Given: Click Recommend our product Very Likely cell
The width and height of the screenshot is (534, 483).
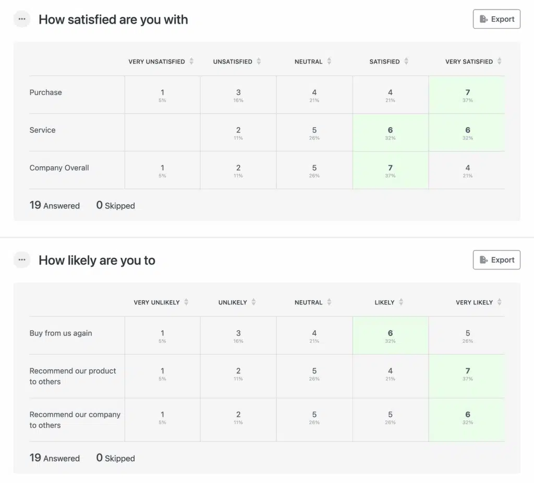Looking at the screenshot, I should pos(467,376).
